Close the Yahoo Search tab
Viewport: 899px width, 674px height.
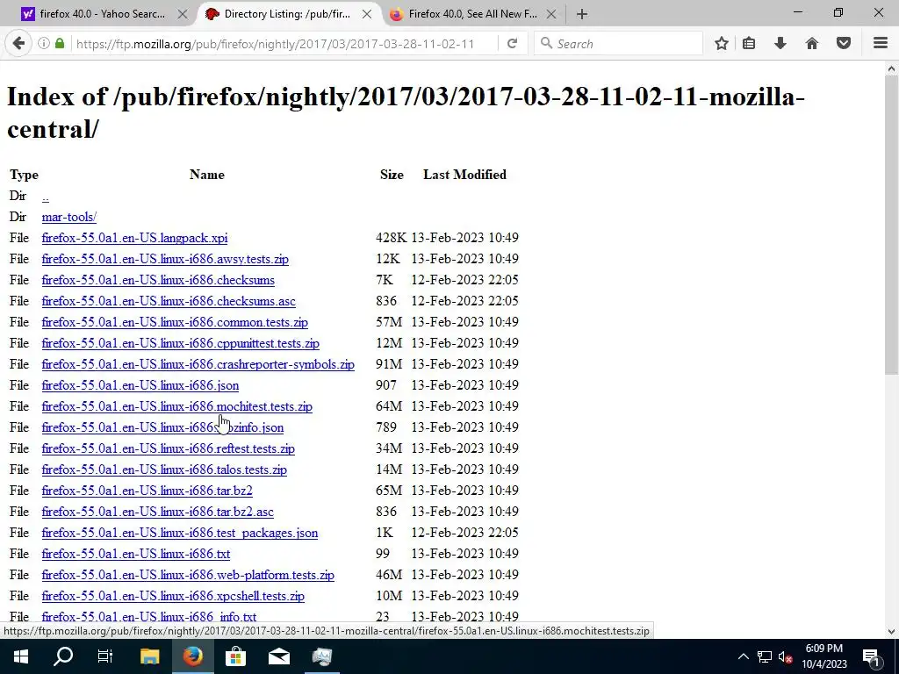click(183, 14)
